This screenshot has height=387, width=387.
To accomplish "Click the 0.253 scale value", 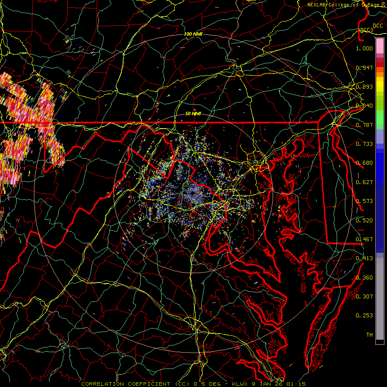I will [364, 316].
